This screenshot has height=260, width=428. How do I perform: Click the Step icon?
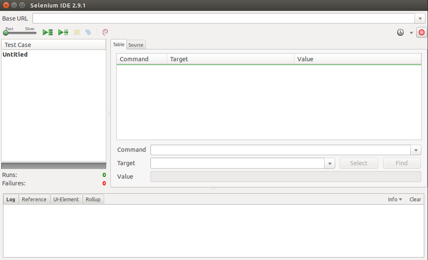click(x=88, y=32)
